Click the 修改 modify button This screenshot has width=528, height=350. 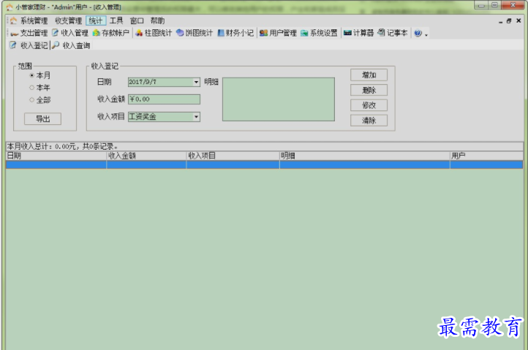pyautogui.click(x=369, y=105)
